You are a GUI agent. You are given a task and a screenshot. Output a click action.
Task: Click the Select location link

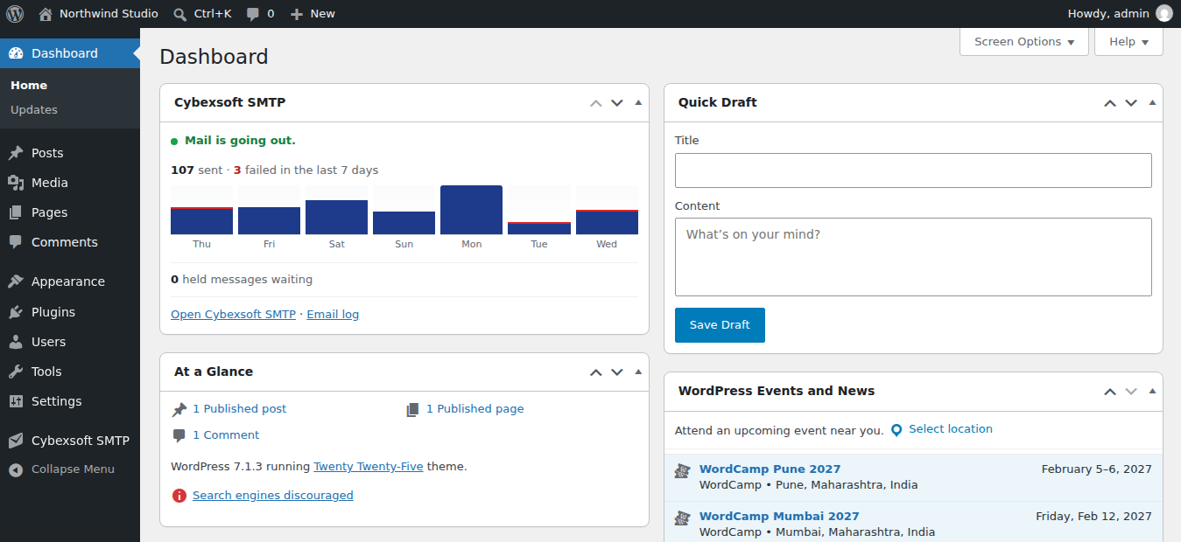point(951,429)
